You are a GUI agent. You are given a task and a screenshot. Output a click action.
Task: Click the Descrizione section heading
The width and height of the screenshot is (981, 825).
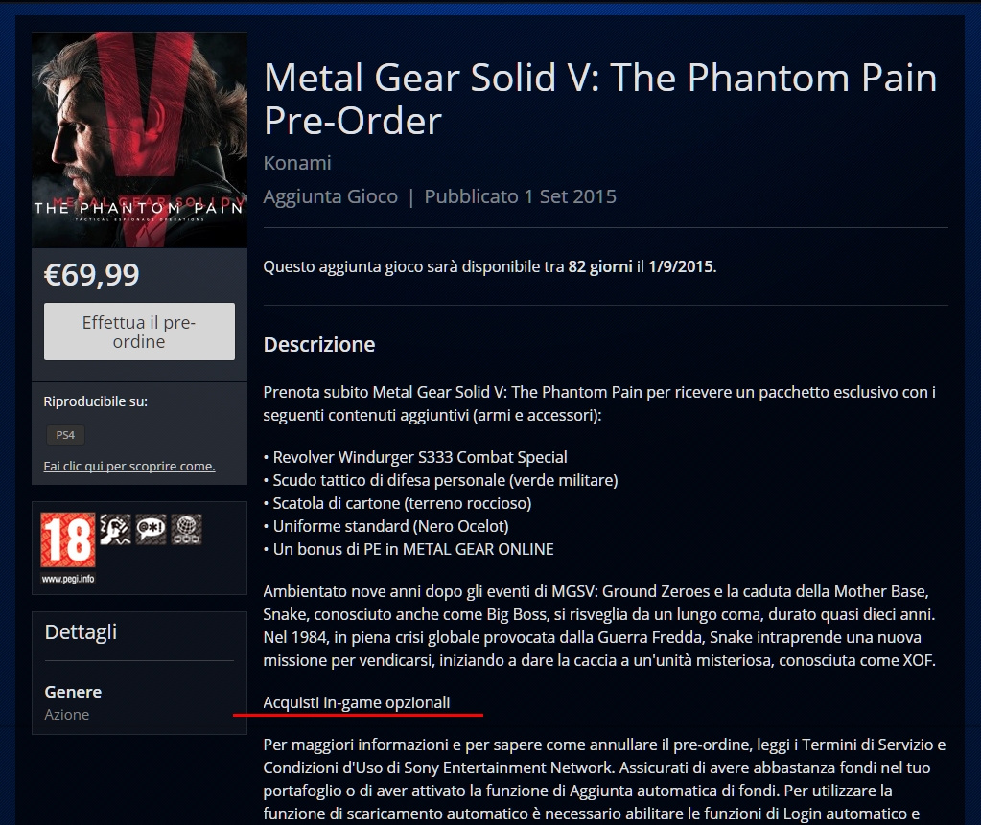(319, 344)
